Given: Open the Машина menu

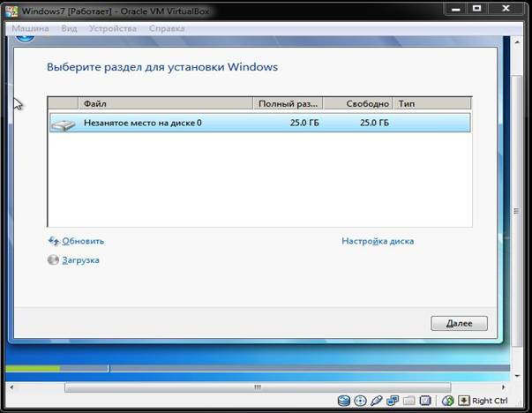Looking at the screenshot, I should pos(30,28).
